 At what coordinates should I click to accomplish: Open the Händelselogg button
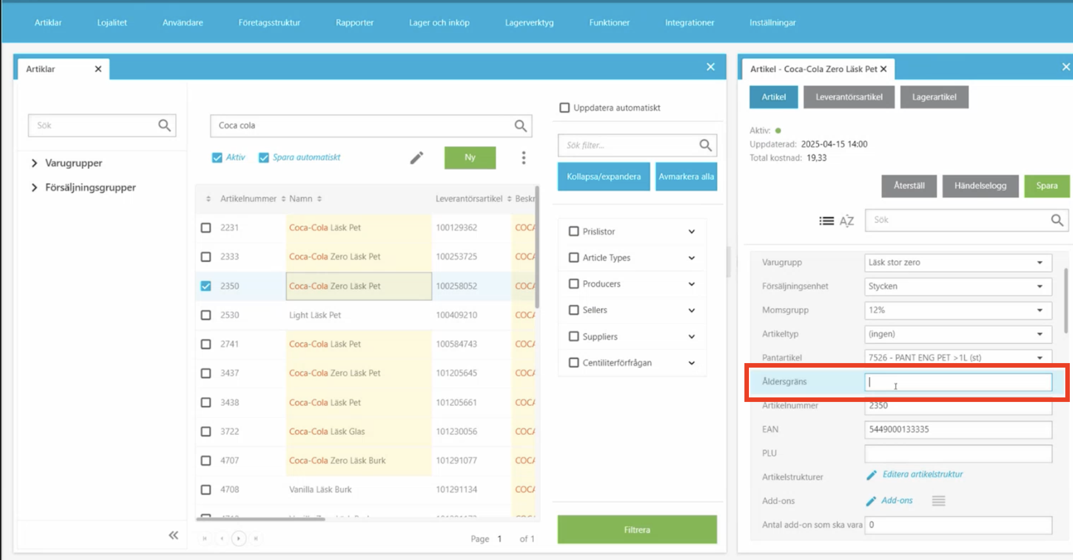click(980, 186)
